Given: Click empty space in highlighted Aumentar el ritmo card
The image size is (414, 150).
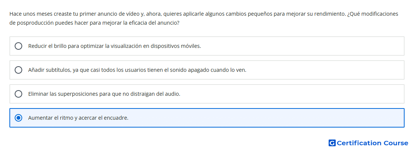Looking at the screenshot, I should (x=264, y=118).
